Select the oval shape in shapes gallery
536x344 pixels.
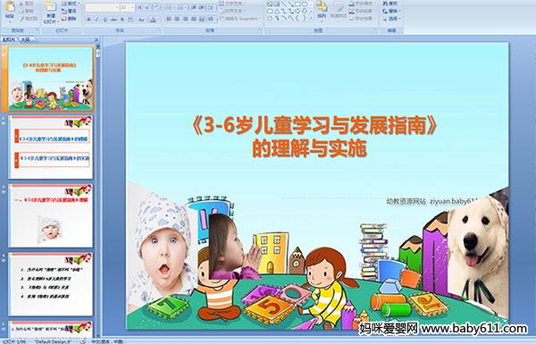305,4
